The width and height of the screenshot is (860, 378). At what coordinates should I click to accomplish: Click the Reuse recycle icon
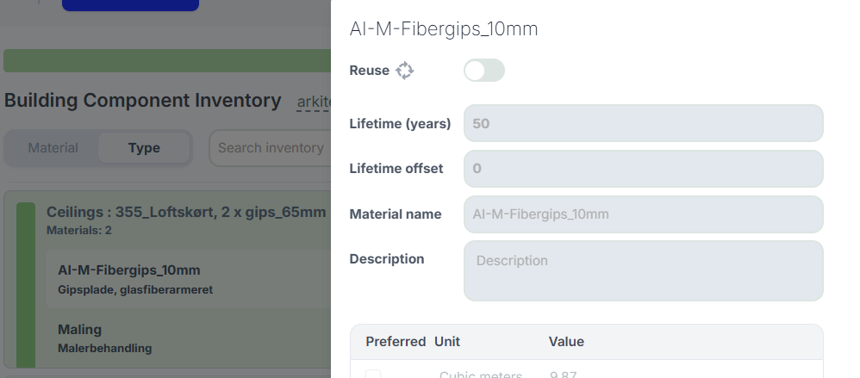pyautogui.click(x=405, y=71)
